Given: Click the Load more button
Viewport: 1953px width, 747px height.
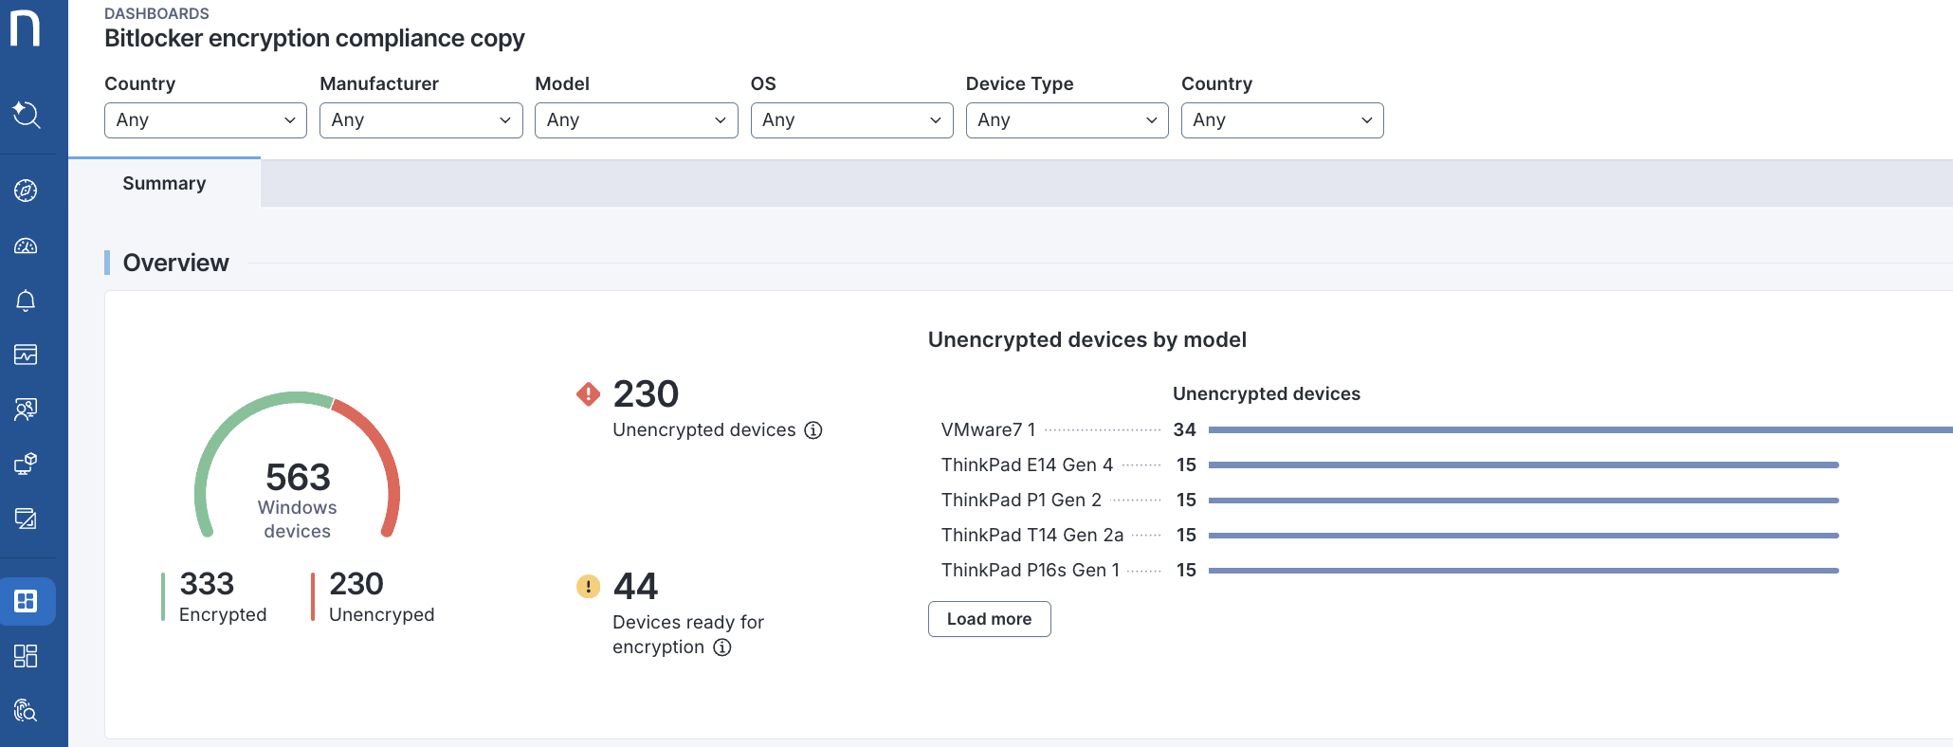Looking at the screenshot, I should point(989,619).
